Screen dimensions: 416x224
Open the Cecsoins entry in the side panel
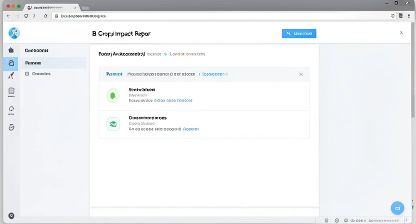click(41, 73)
